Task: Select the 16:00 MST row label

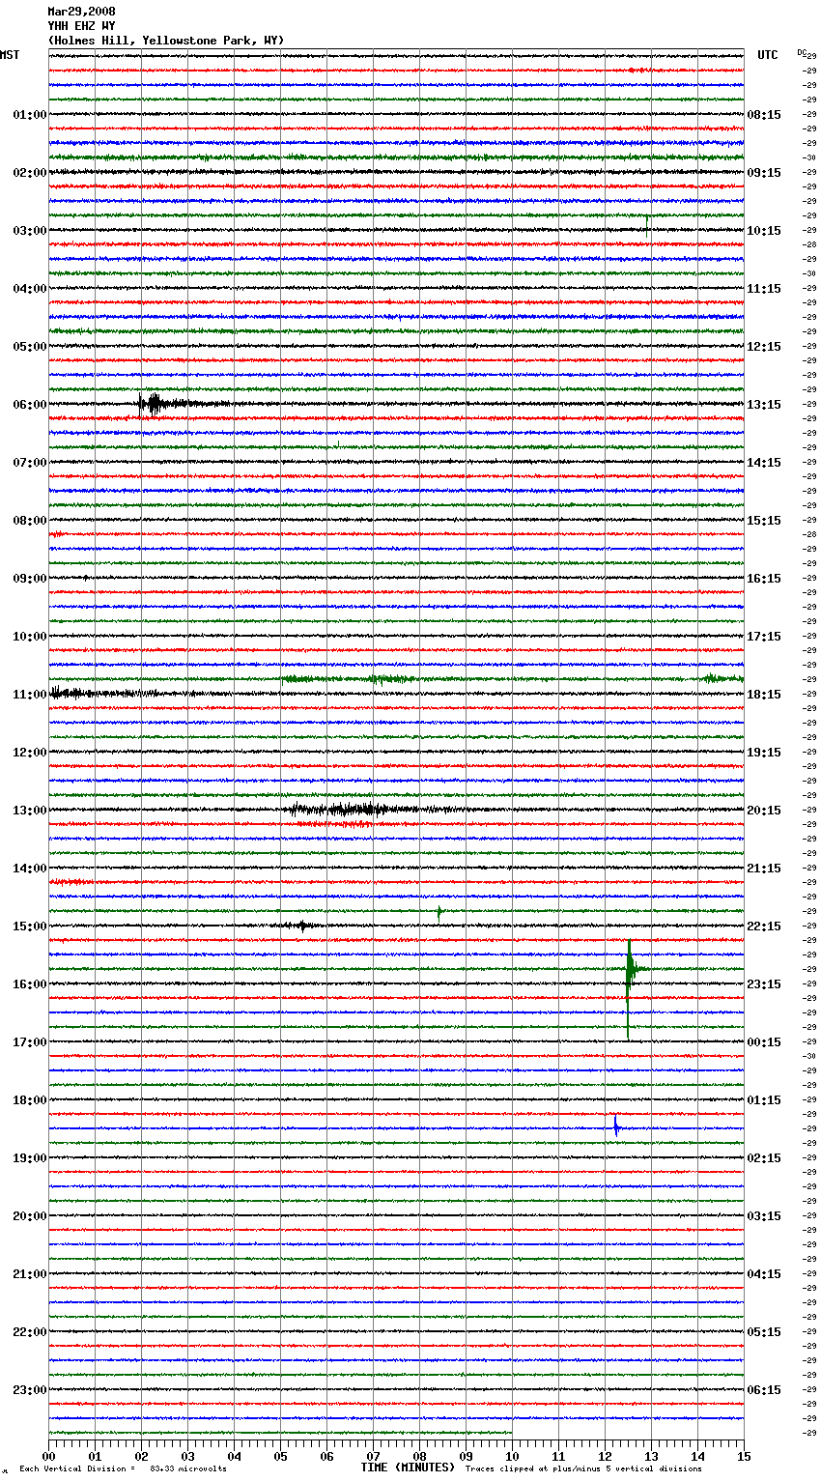Action: click(29, 984)
